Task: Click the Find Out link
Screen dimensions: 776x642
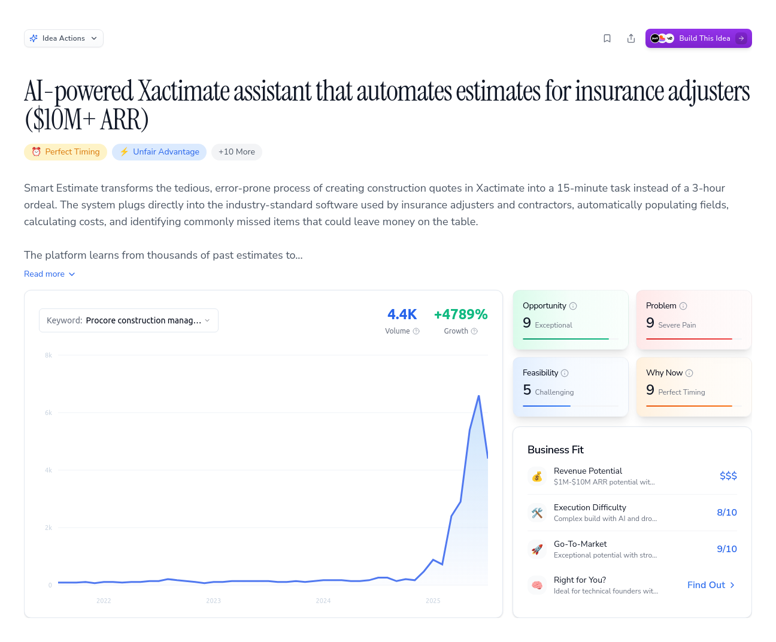Action: click(x=711, y=585)
